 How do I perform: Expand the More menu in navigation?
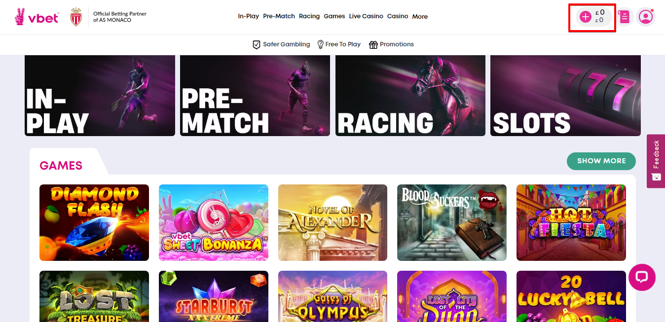420,16
